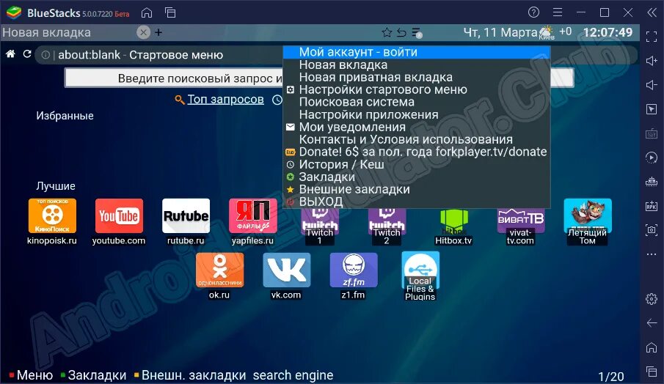Toggle BlueStacks fullscreen mode icon
This screenshot has width=664, height=384.
pos(652,37)
